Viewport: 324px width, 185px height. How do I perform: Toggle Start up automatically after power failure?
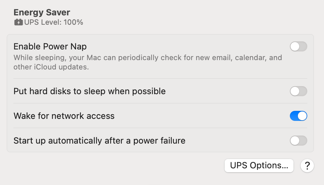pyautogui.click(x=298, y=141)
